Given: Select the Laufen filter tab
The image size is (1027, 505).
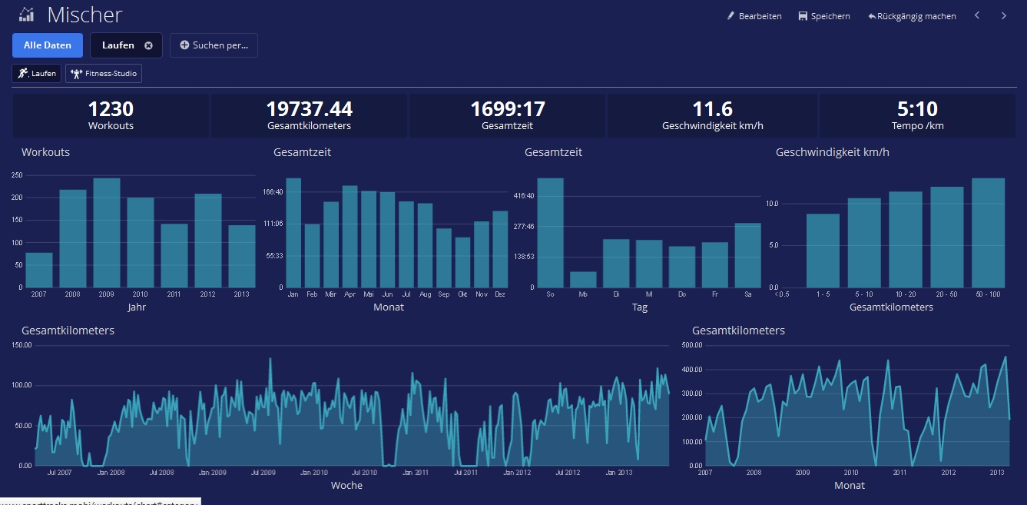Looking at the screenshot, I should (118, 45).
